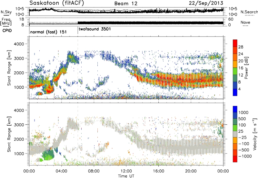The height and width of the screenshot is (178, 258).
Task: Click the '60' tick right of frequency panel
Action: click(x=231, y=19)
